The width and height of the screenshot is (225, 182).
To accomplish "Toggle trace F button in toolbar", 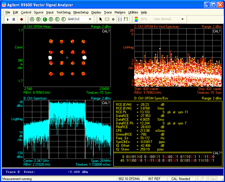I will 63,19.
